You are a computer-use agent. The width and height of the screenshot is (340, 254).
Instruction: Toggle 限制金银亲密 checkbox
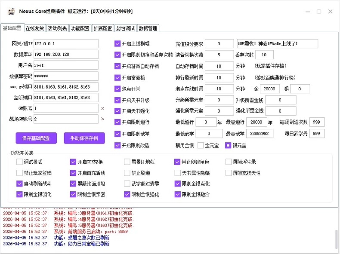tap(73, 194)
